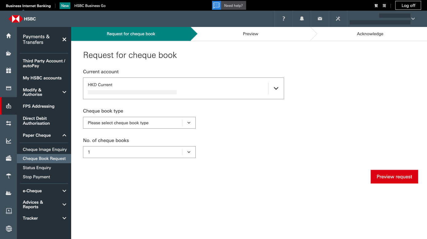Open Cheque Image Enquiry menu item
The image size is (427, 239).
coord(45,150)
